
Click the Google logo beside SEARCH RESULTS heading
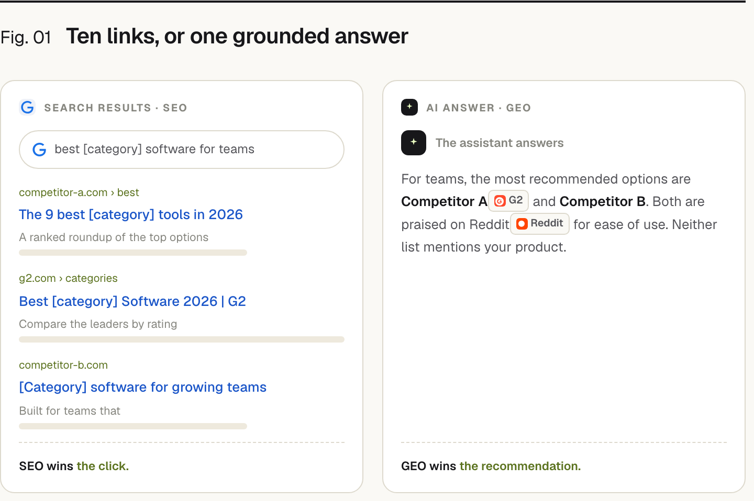click(27, 108)
